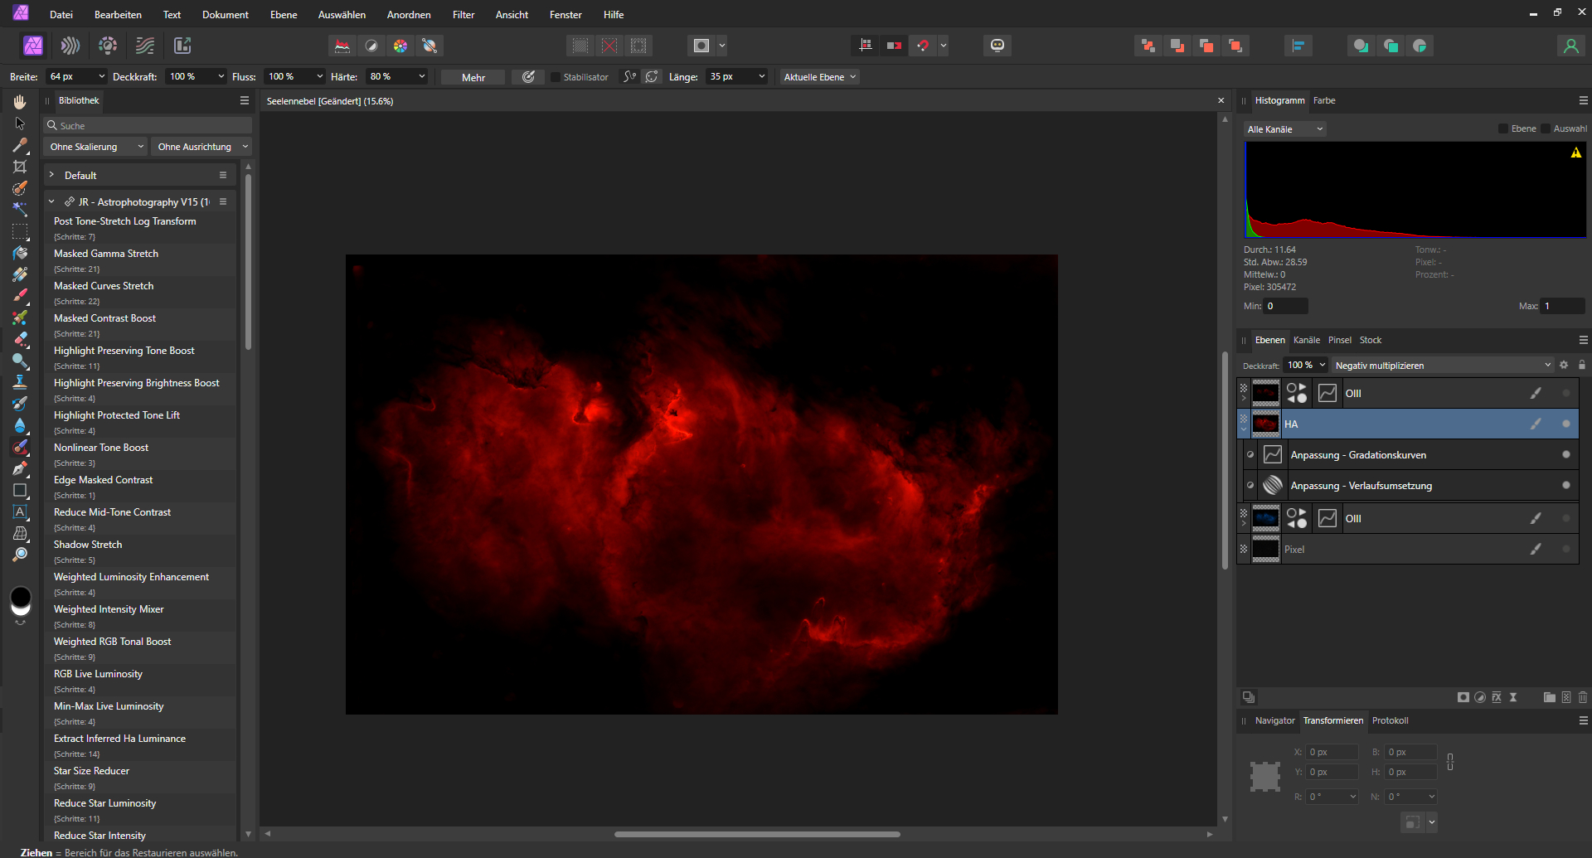Switch to the Liquify persona
Image resolution: width=1592 pixels, height=858 pixels.
pyautogui.click(x=70, y=46)
